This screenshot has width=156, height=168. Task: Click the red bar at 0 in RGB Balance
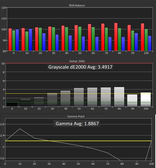(x=10, y=40)
